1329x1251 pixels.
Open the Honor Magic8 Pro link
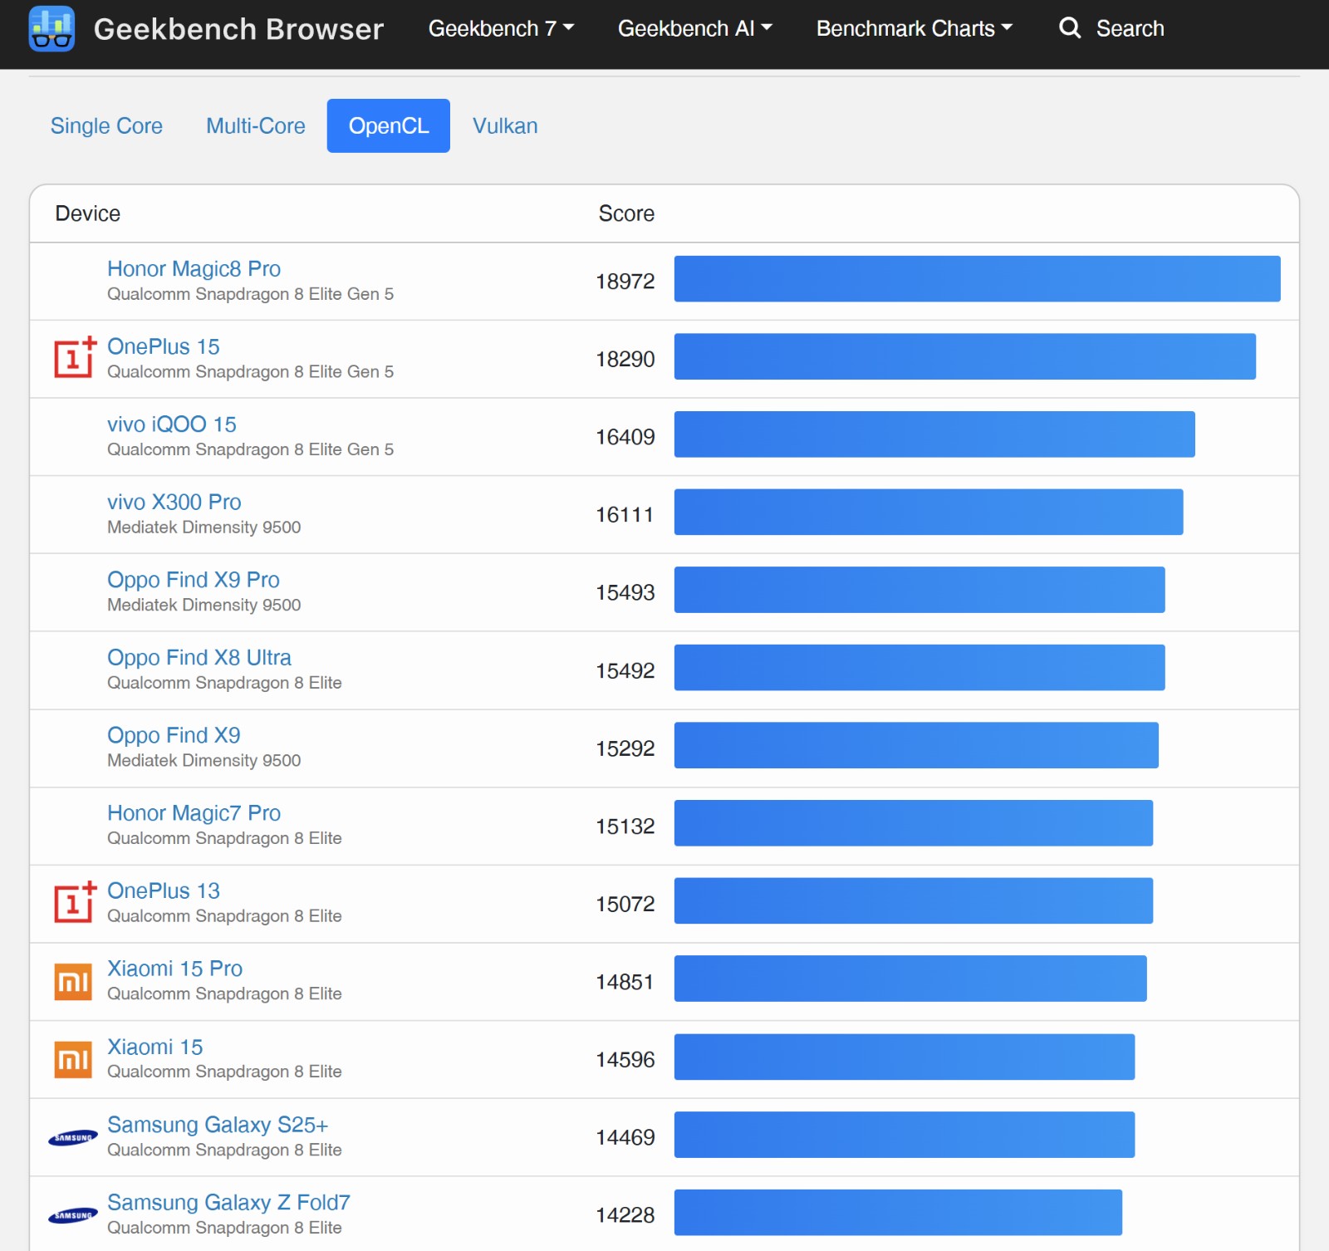pos(194,268)
